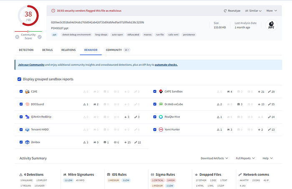Click the PO#00187.ppt file name

[x=60, y=28]
